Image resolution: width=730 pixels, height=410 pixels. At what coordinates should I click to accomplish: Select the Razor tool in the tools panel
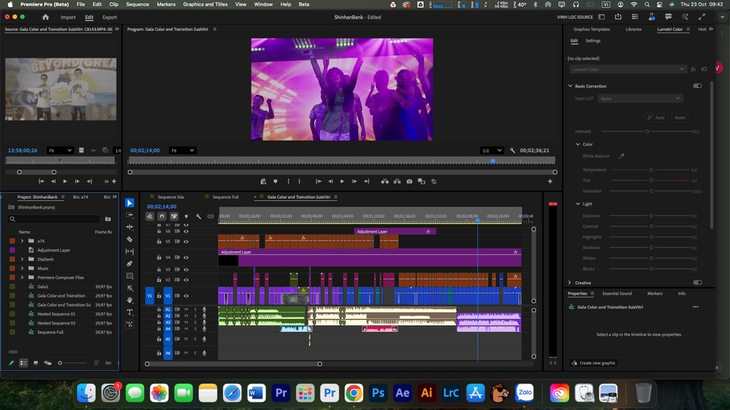pos(130,239)
